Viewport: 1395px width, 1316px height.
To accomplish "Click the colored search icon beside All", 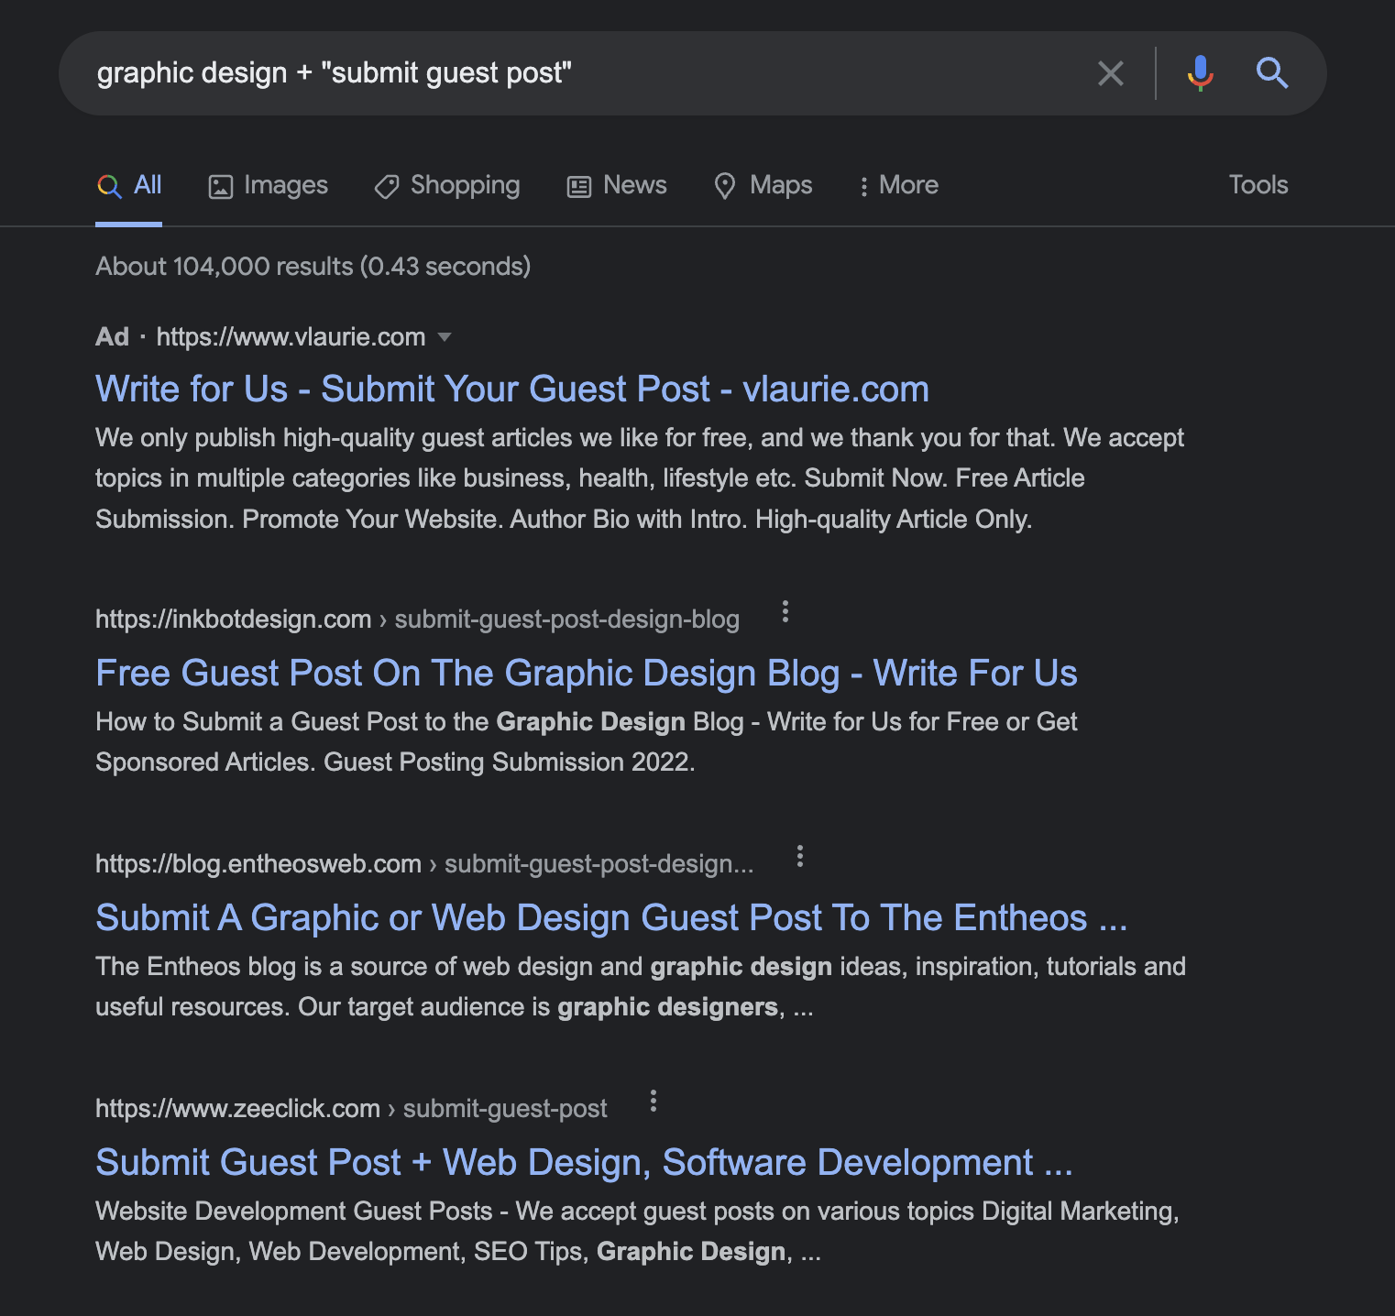I will tap(109, 187).
